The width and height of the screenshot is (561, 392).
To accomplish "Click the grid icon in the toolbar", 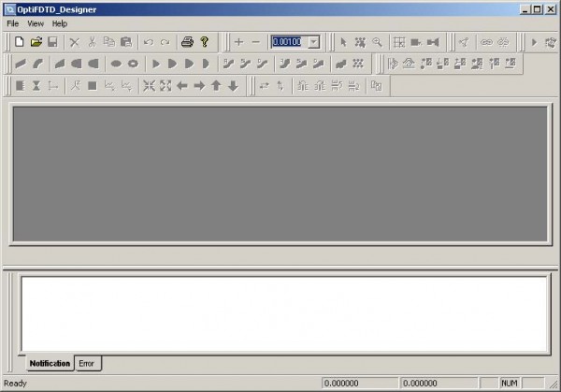I will [x=399, y=42].
